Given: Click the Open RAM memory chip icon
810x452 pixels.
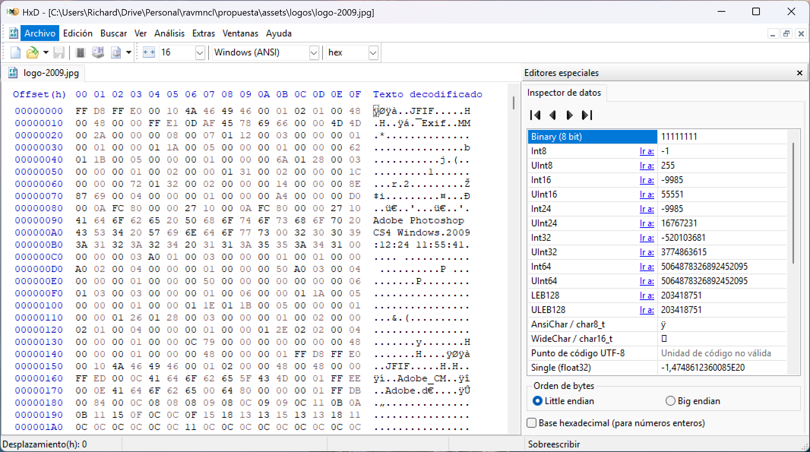Looking at the screenshot, I should coord(80,52).
